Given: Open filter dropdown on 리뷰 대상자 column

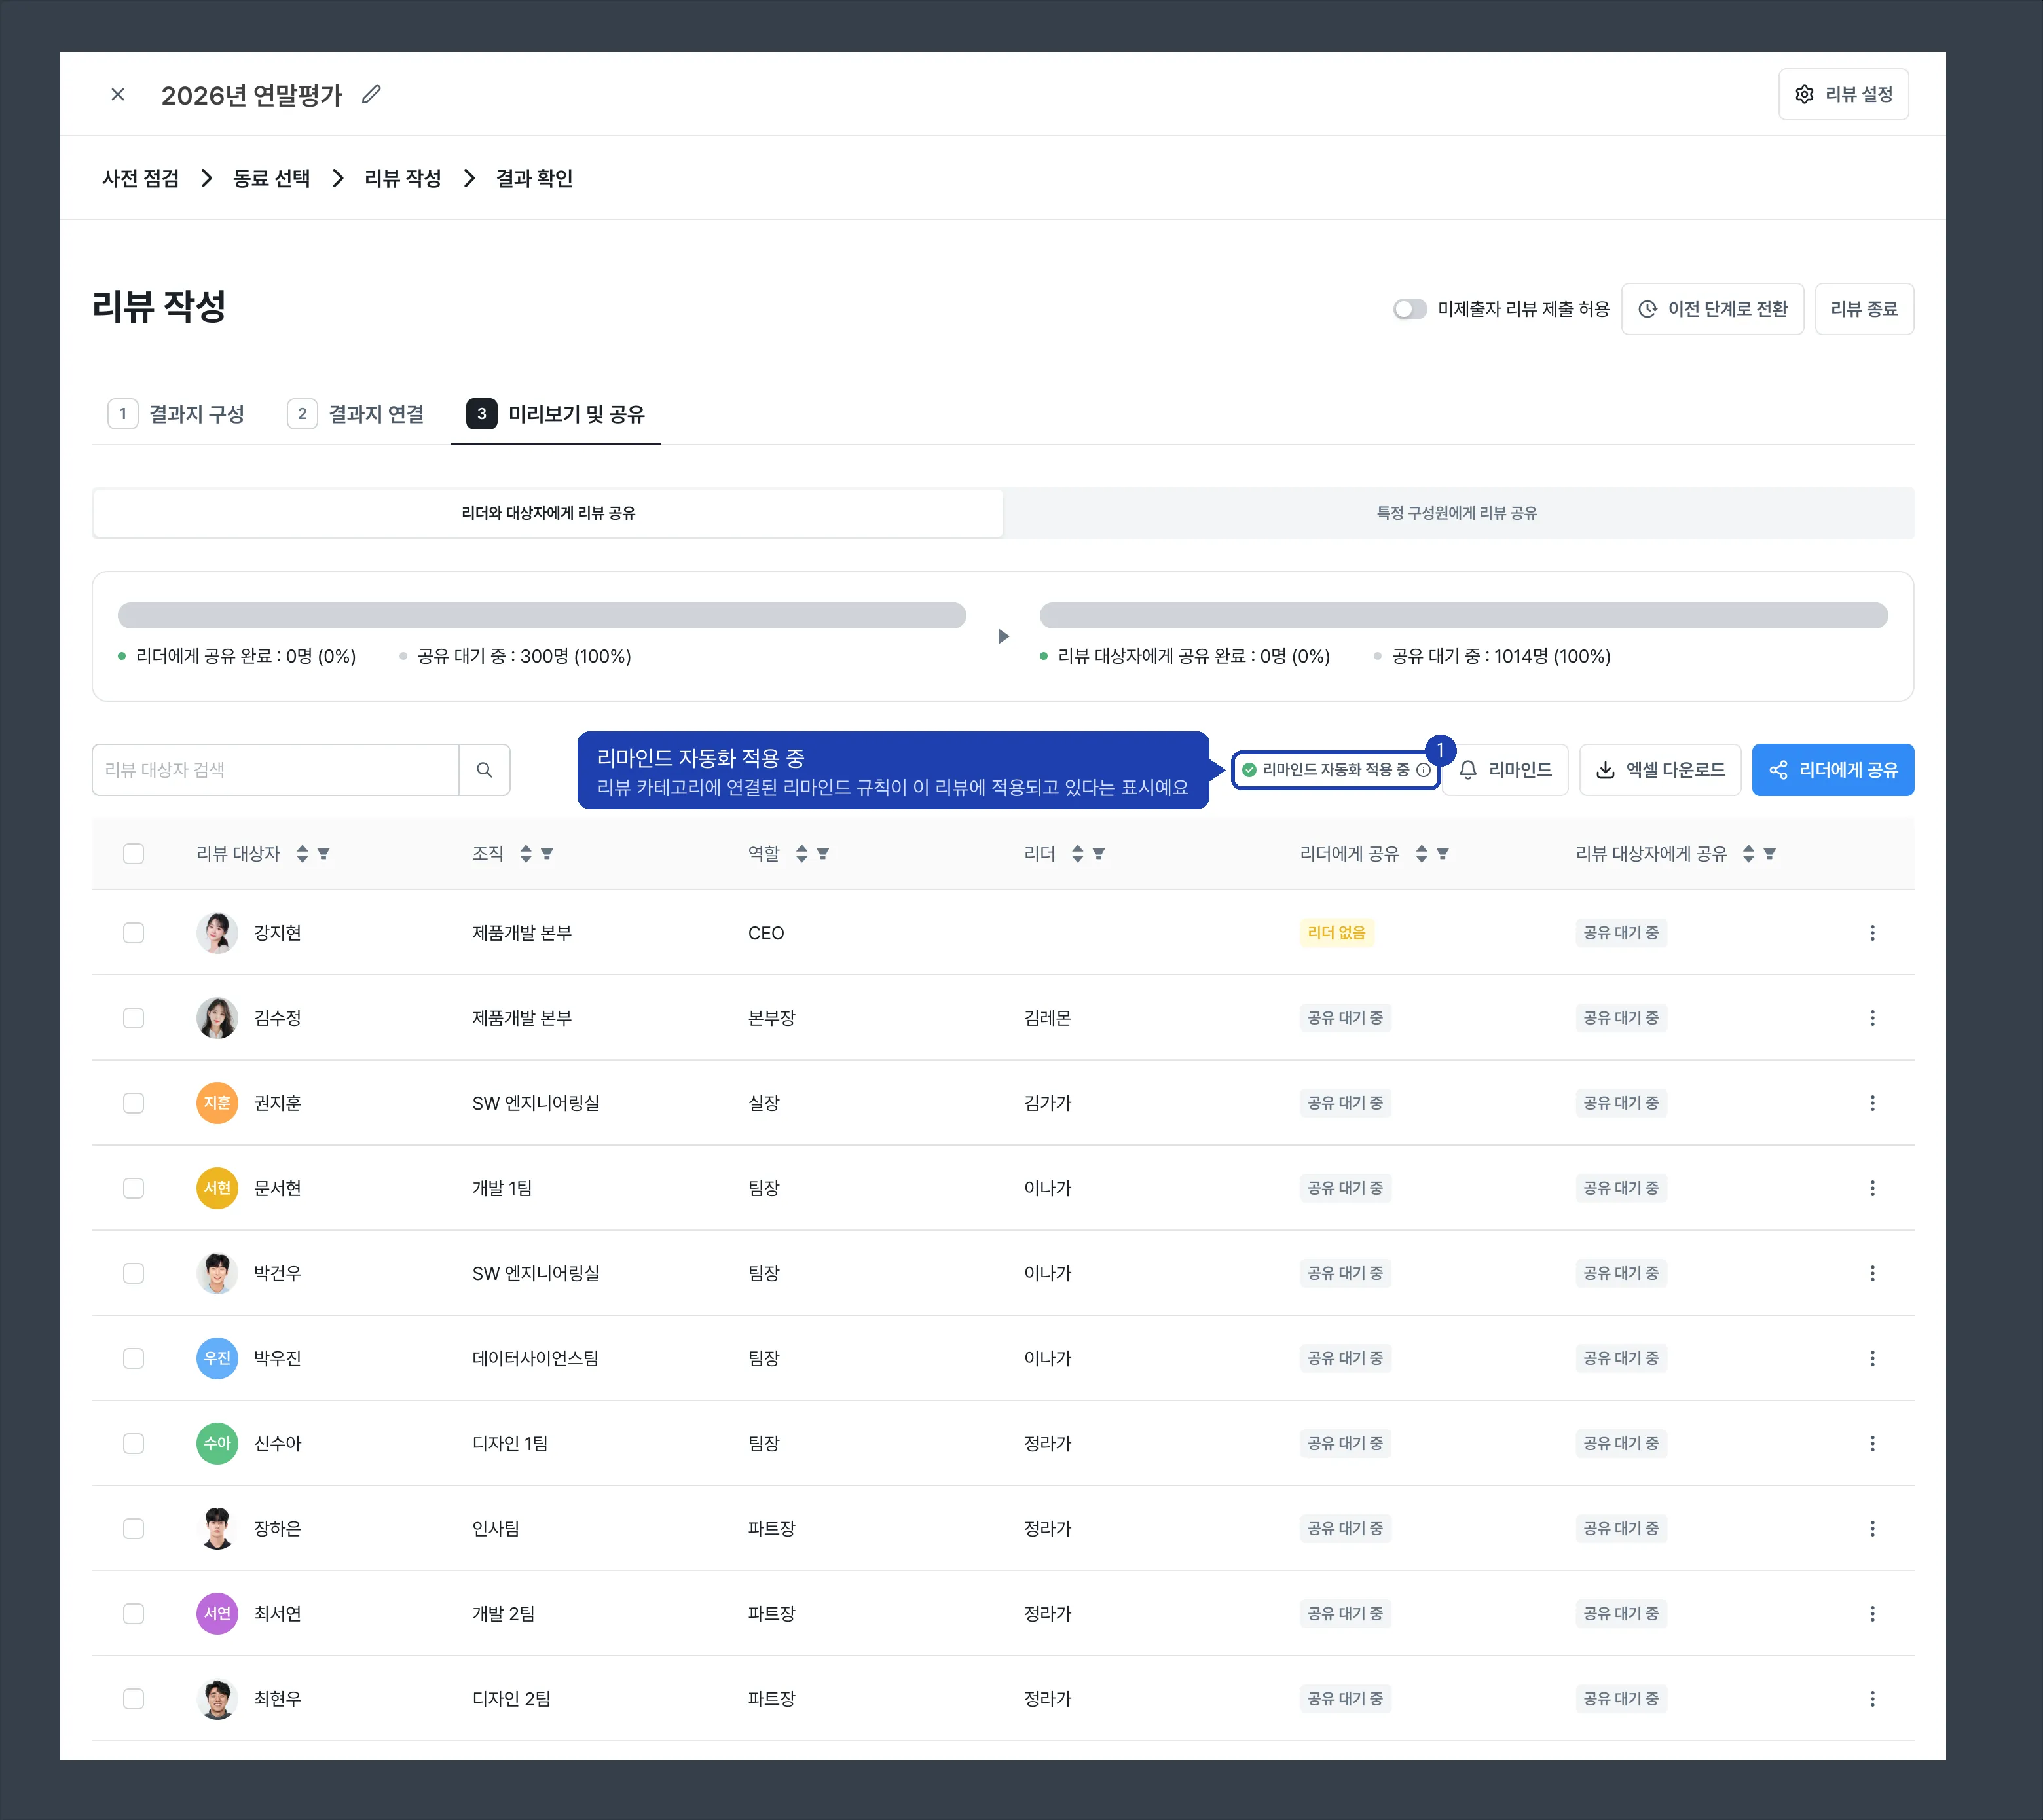Looking at the screenshot, I should 323,853.
